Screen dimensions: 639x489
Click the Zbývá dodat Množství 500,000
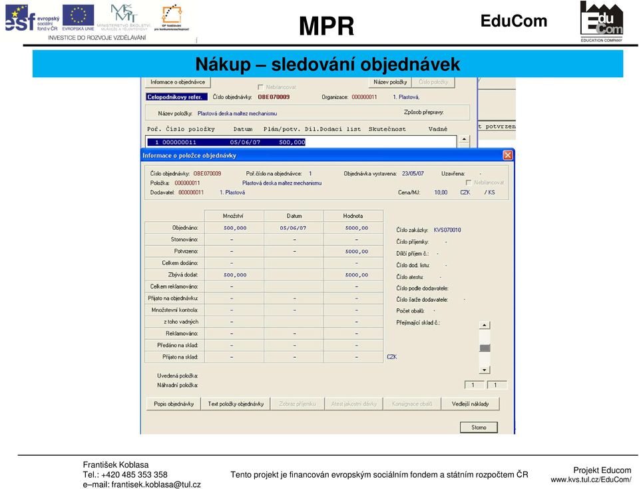(x=235, y=275)
